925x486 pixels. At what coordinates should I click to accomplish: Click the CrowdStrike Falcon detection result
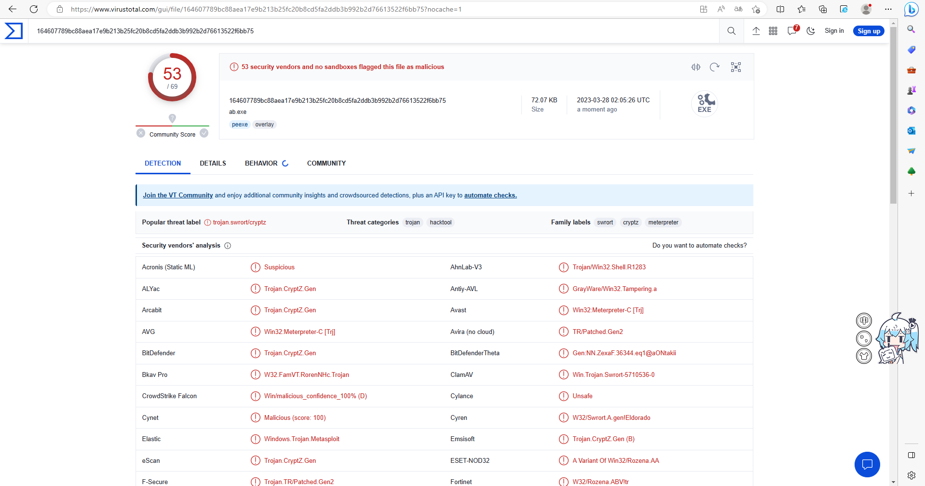pyautogui.click(x=315, y=396)
